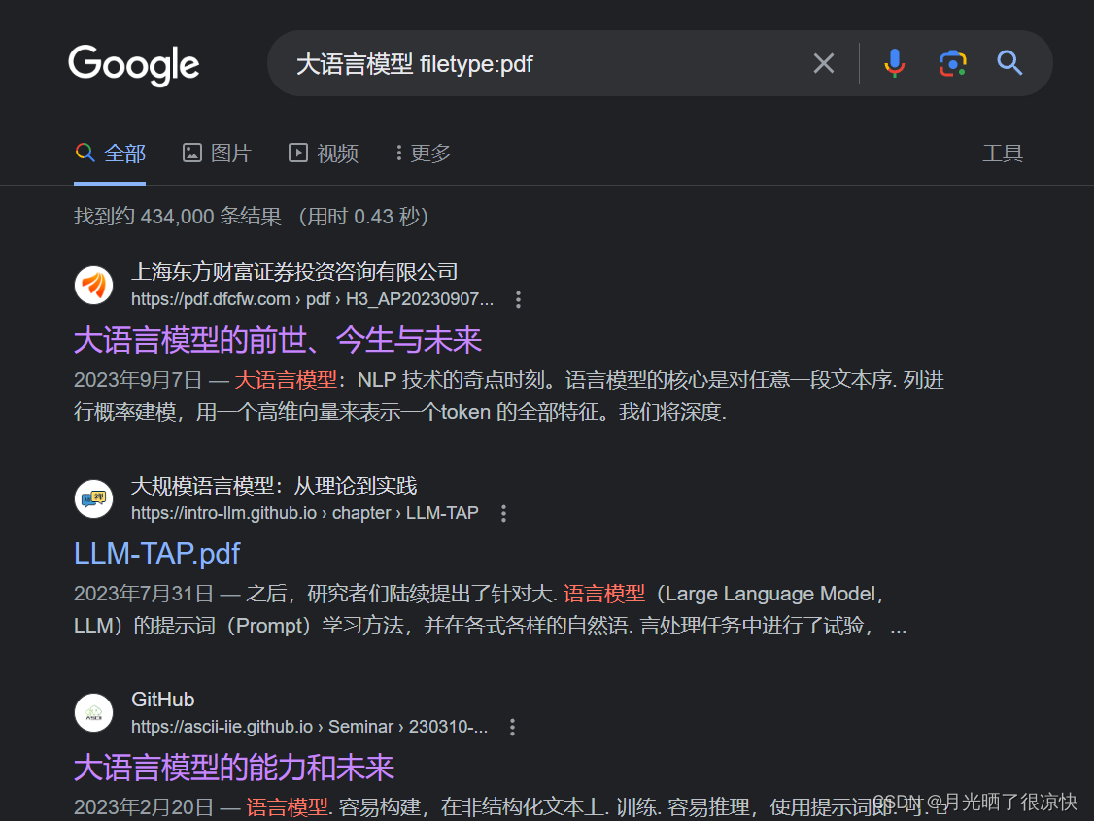Open 大语言模型的前世、今生与未来 result

tap(278, 340)
